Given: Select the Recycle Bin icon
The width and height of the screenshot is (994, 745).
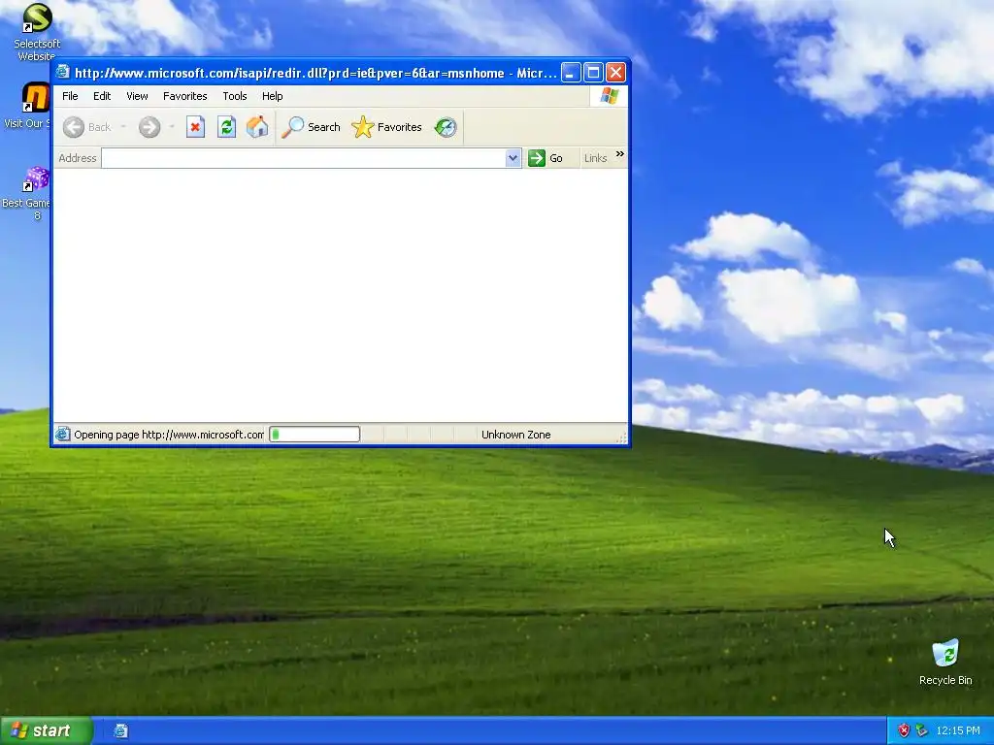Looking at the screenshot, I should tap(945, 663).
